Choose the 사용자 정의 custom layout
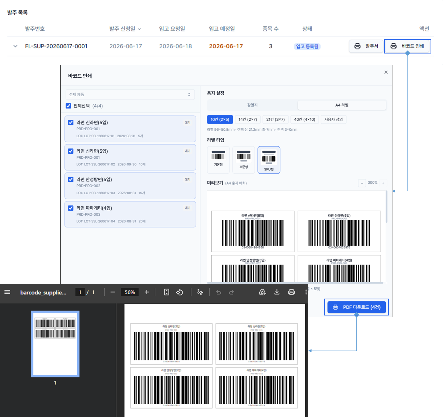This screenshot has height=417, width=443. click(x=334, y=119)
